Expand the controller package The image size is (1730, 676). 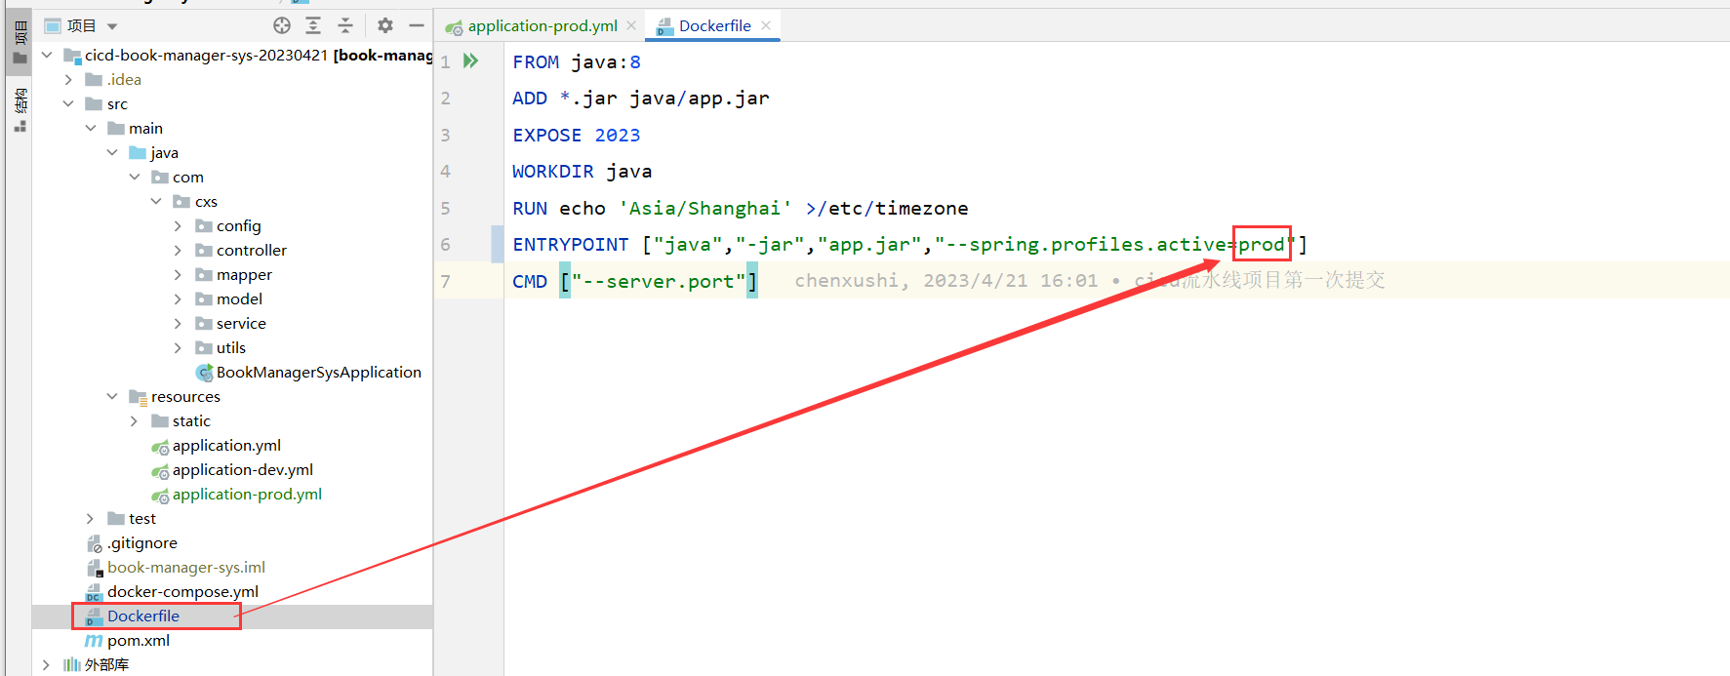(x=178, y=250)
